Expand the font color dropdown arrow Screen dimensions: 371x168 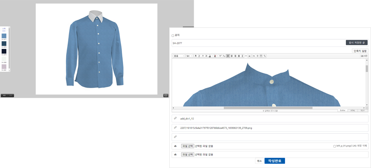(x=212, y=56)
